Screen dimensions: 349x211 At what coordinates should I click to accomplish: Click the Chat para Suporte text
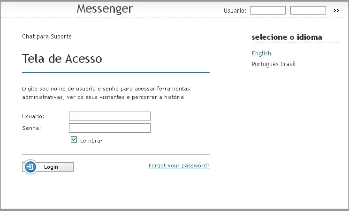[48, 37]
